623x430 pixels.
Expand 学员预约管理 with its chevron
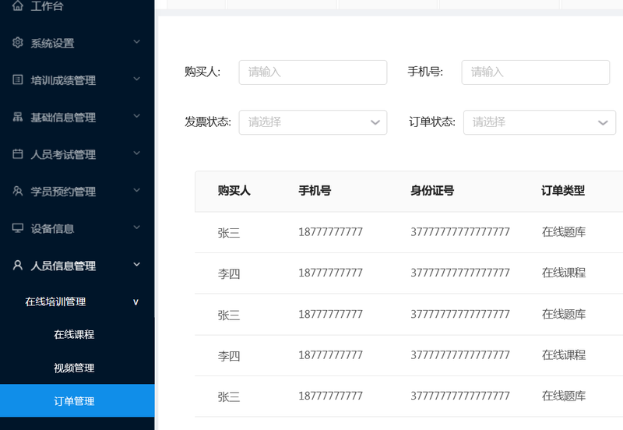[x=136, y=190]
